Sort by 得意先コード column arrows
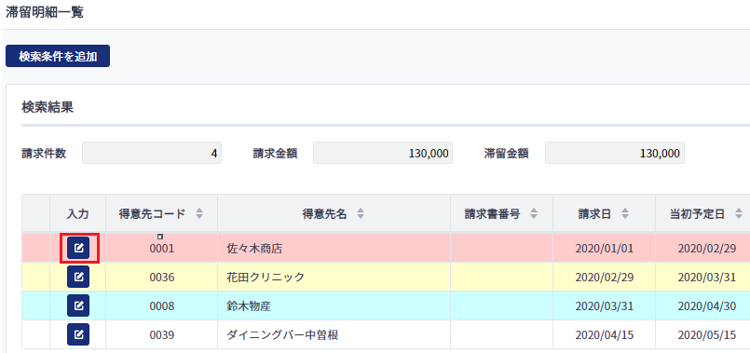 click(x=199, y=214)
